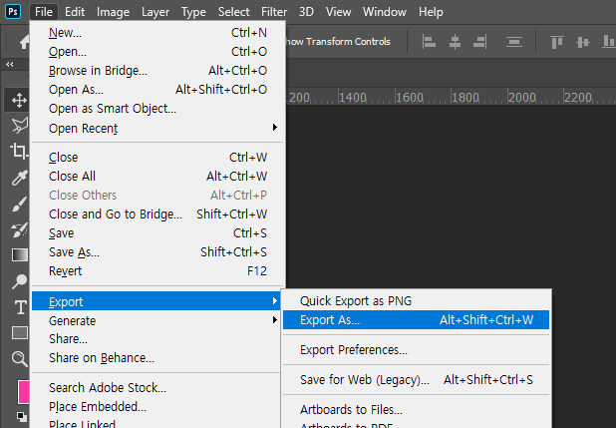Screen dimensions: 616x428
Task: Open the Help menu
Action: pyautogui.click(x=431, y=12)
